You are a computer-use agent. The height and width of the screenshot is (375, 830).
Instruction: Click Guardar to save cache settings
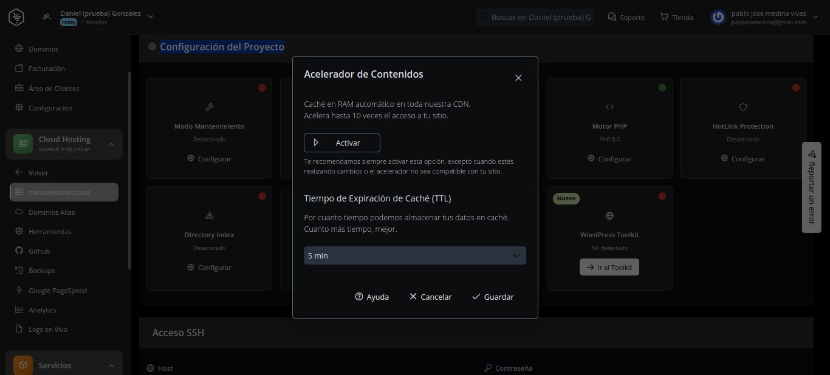click(x=493, y=297)
